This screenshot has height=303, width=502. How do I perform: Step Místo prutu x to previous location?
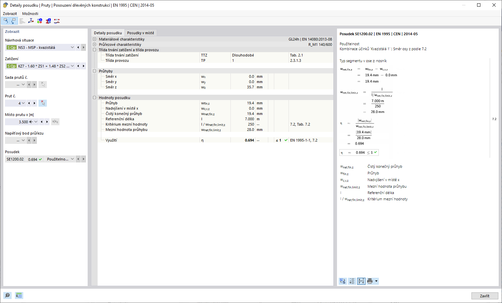tap(42, 122)
